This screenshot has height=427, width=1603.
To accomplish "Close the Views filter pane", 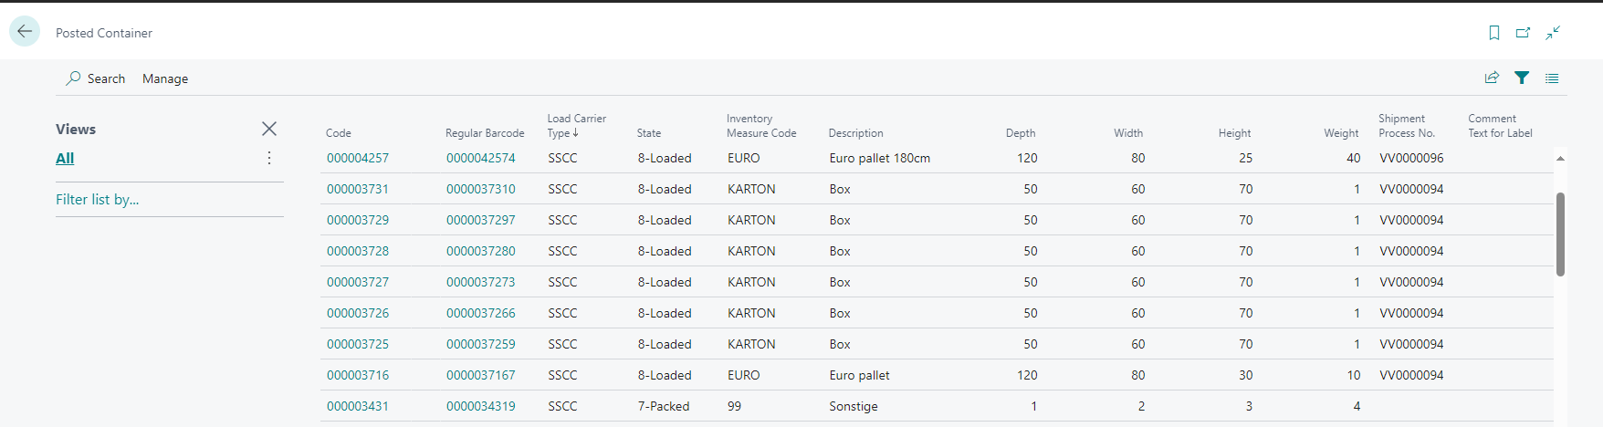I will pos(269,129).
